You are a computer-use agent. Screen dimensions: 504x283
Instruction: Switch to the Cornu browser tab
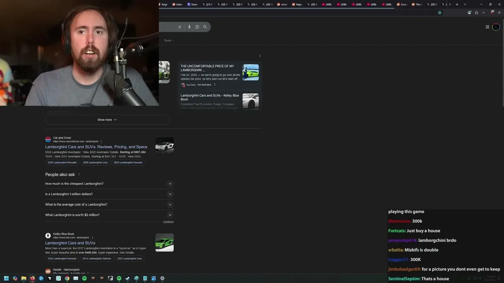[402, 4]
